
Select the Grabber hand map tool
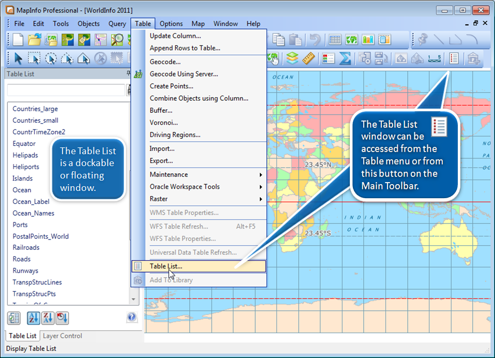click(x=273, y=58)
